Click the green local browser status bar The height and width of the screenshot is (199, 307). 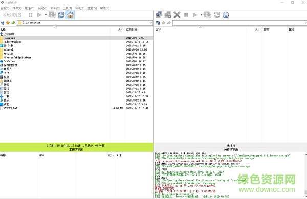click(x=77, y=147)
